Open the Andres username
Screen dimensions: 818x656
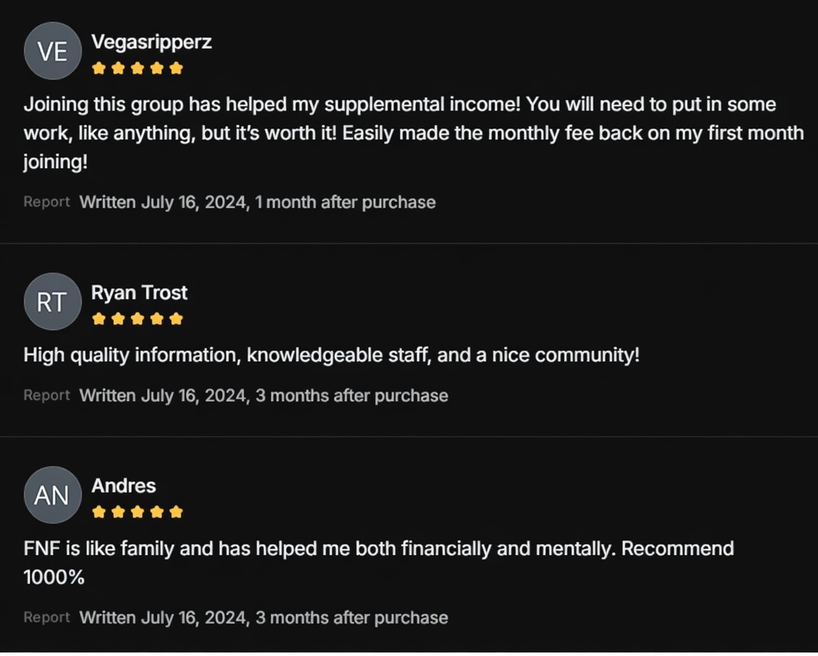[123, 486]
